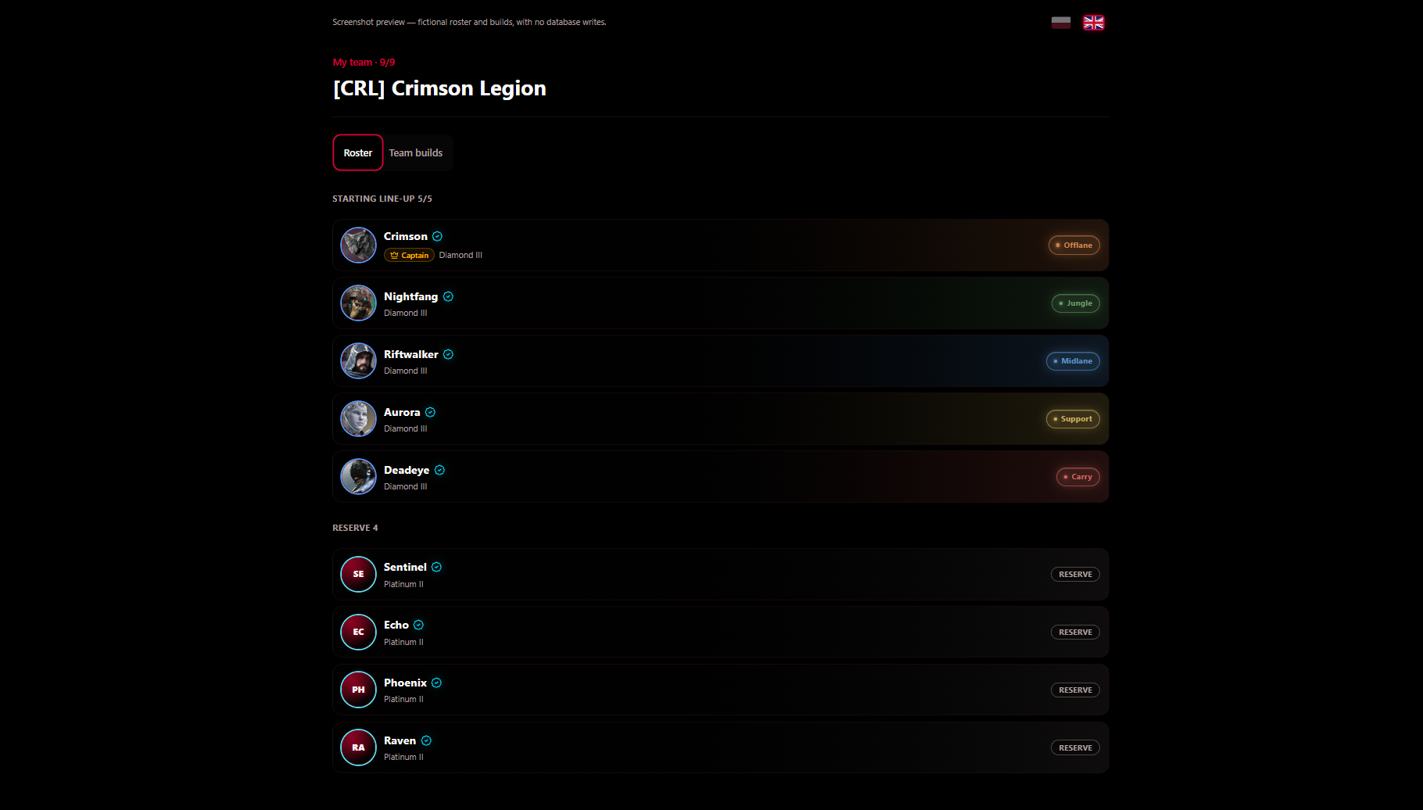This screenshot has width=1423, height=810.
Task: Click the verified check icon beside Riftwalker
Action: click(448, 354)
